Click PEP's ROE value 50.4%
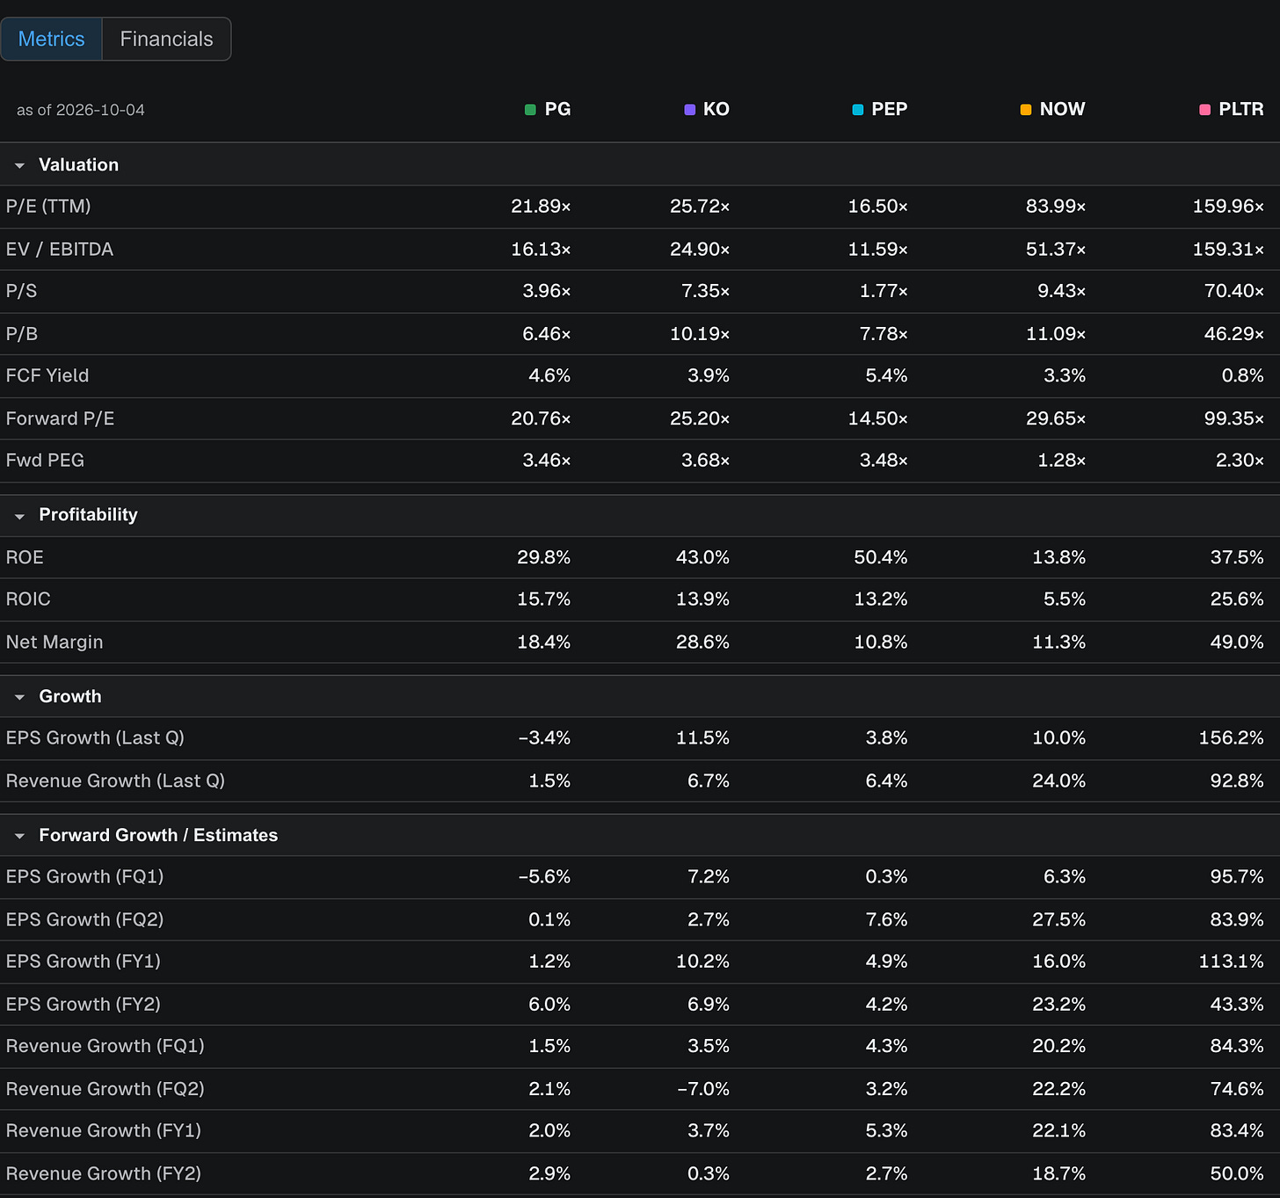The width and height of the screenshot is (1280, 1198). (881, 558)
